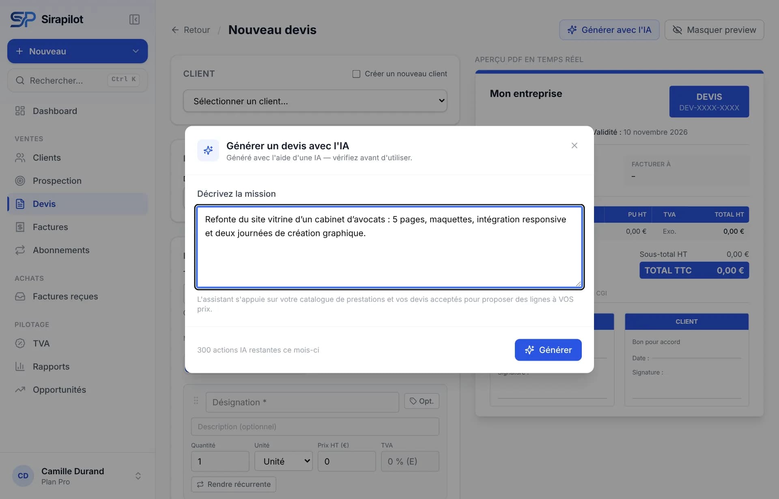Click the Rendre récurrente button

234,484
